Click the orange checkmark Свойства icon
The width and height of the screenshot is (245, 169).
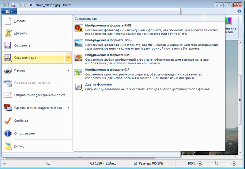(8, 120)
